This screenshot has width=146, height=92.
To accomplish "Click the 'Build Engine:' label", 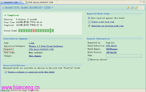I will 94,49.
